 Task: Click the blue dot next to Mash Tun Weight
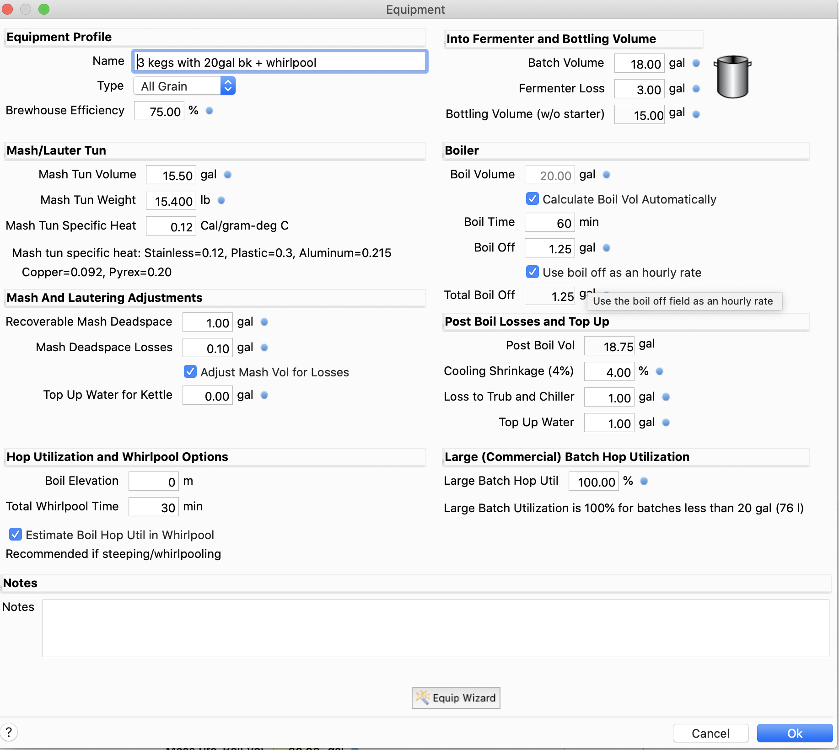tap(221, 200)
